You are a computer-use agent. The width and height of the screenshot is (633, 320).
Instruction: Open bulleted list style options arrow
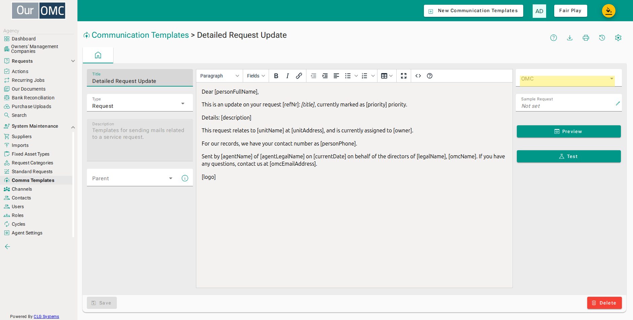coord(356,76)
